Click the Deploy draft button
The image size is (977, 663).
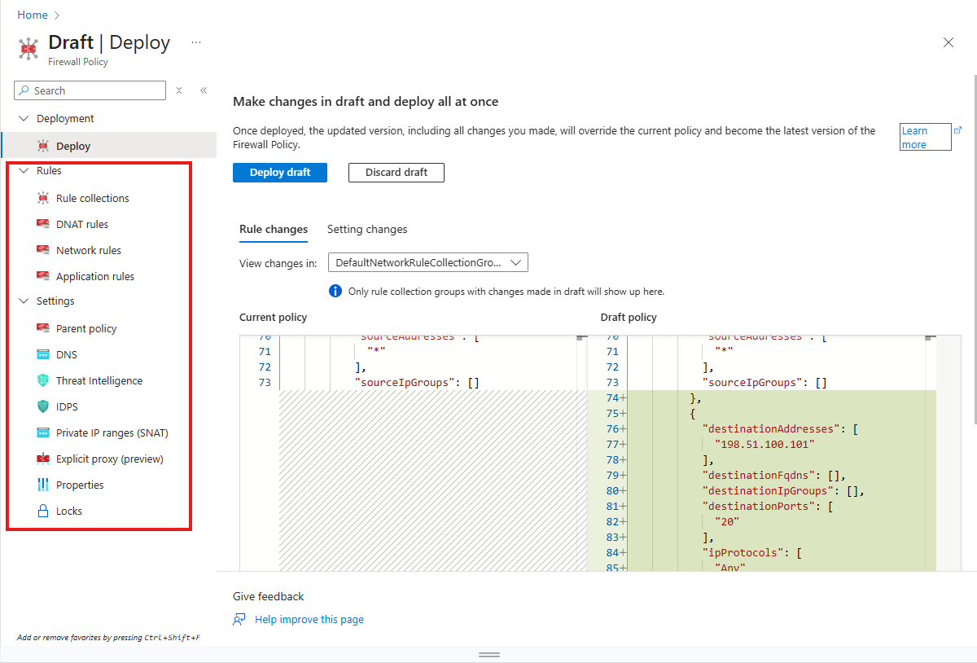280,173
